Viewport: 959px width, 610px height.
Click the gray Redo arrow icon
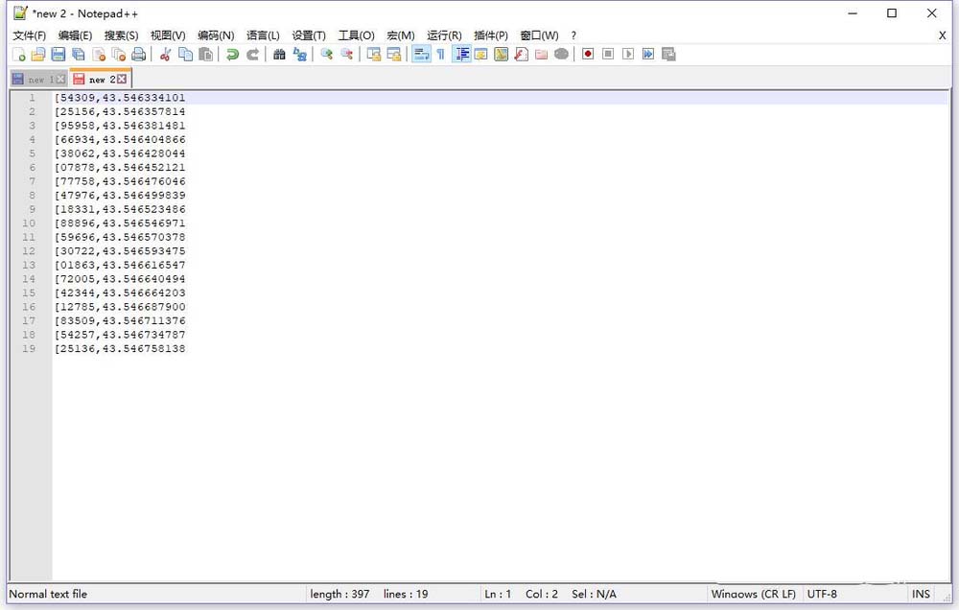point(252,55)
